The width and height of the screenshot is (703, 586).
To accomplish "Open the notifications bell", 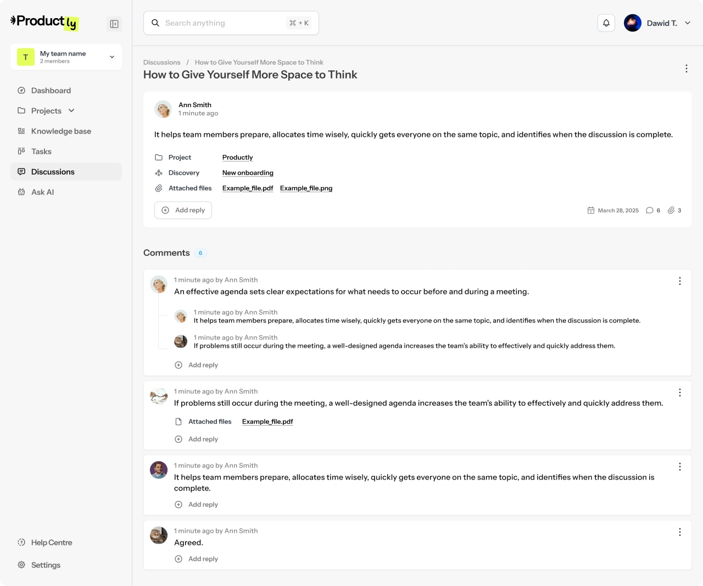I will point(606,23).
